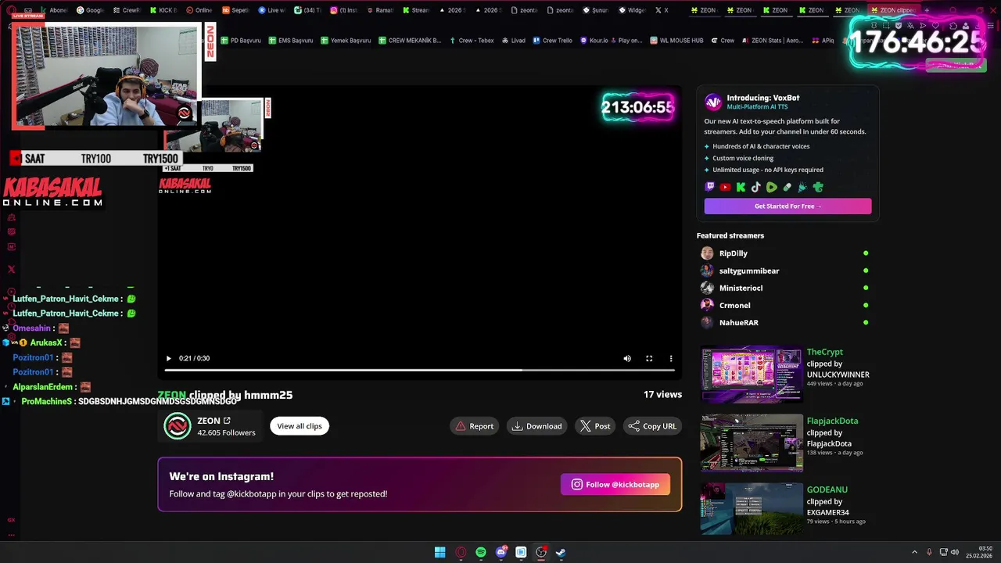Image resolution: width=1001 pixels, height=563 pixels.
Task: Open FlapjackDota clip thumbnail
Action: pyautogui.click(x=752, y=443)
